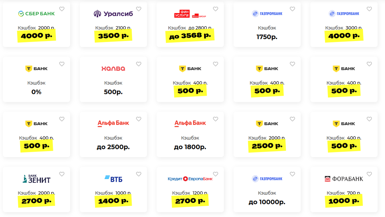Open Газпромбанк до 10000р. offer
Image resolution: width=385 pixels, height=217 pixels.
coord(267,202)
